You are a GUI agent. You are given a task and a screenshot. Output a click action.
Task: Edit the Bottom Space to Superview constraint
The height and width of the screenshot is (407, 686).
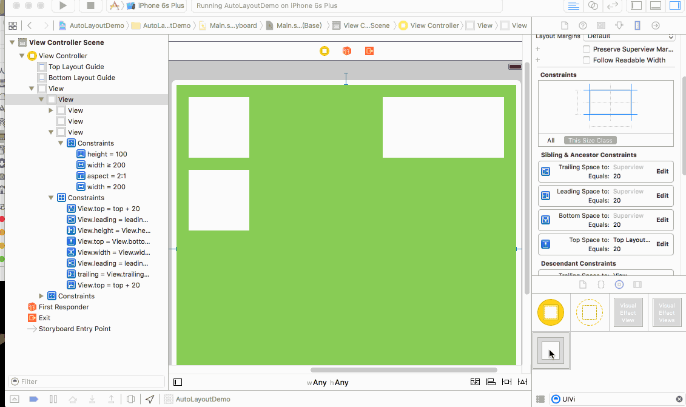662,220
